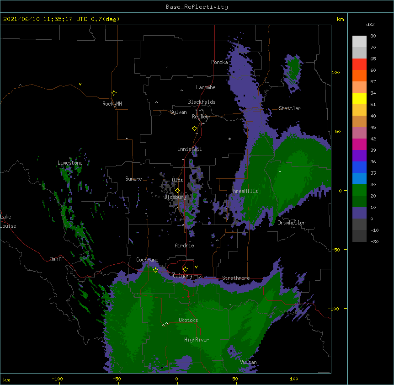This screenshot has height=385, width=394.
Task: Click the 0 tick on the horizontal axis
Action: (176, 379)
